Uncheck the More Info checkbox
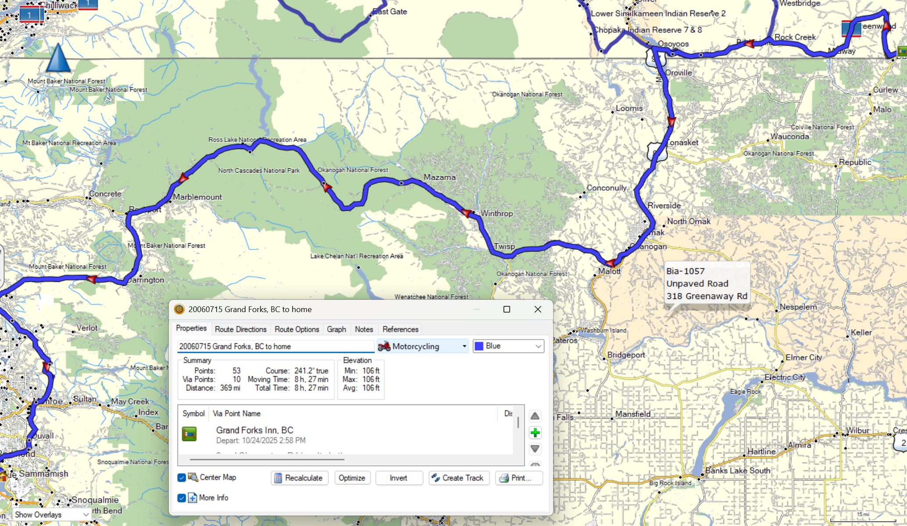This screenshot has width=907, height=526. [182, 498]
